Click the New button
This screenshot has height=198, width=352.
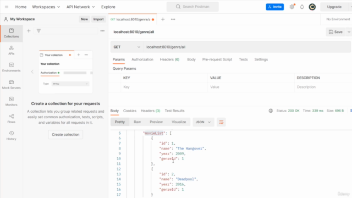click(x=84, y=19)
